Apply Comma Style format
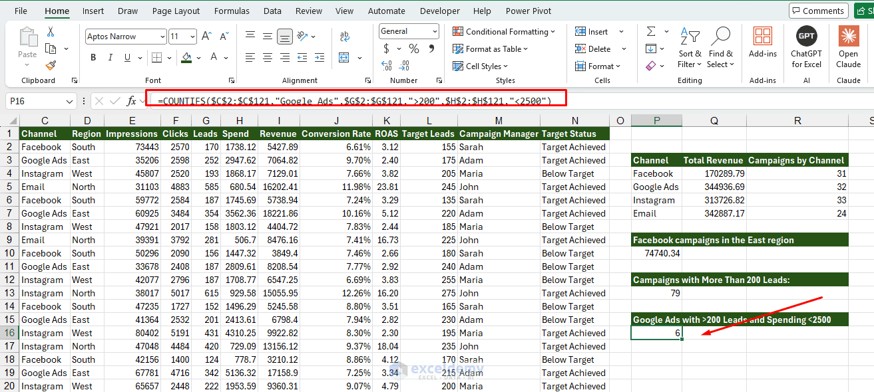The width and height of the screenshot is (874, 392). [431, 49]
